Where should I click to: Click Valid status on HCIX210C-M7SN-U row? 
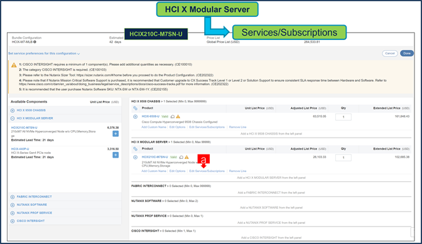pyautogui.click(x=173, y=157)
